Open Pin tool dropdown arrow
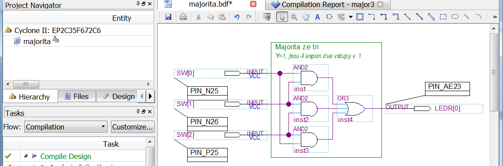The height and width of the screenshot is (166, 503). (351, 17)
